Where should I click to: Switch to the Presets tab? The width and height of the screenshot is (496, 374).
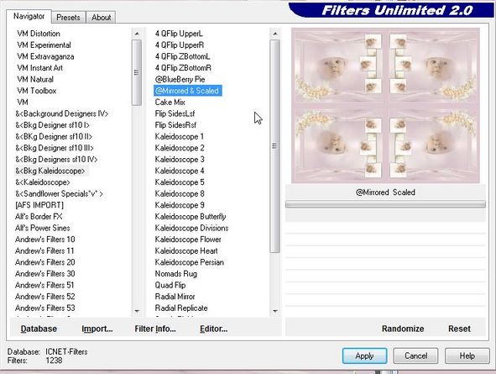coord(68,17)
